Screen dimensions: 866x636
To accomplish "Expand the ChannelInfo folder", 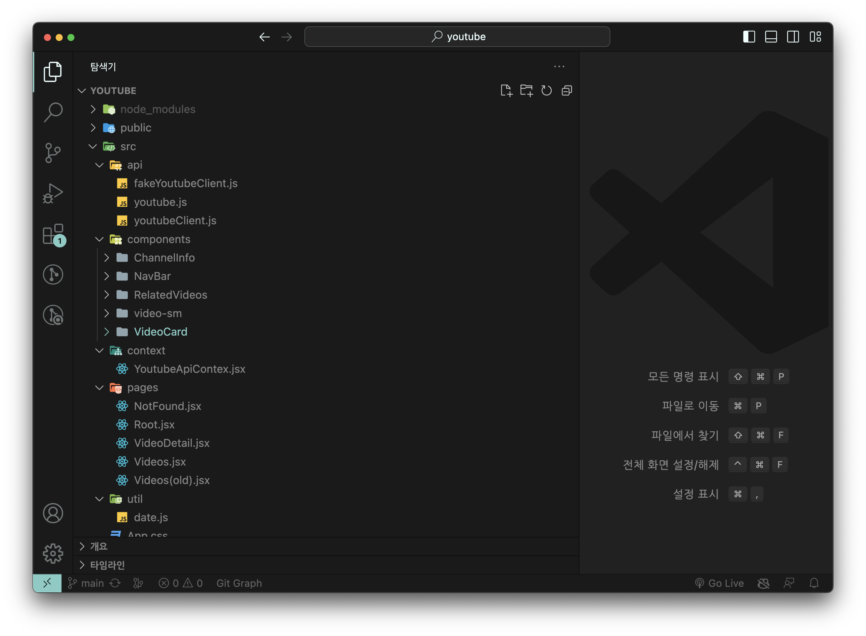I will [x=107, y=258].
